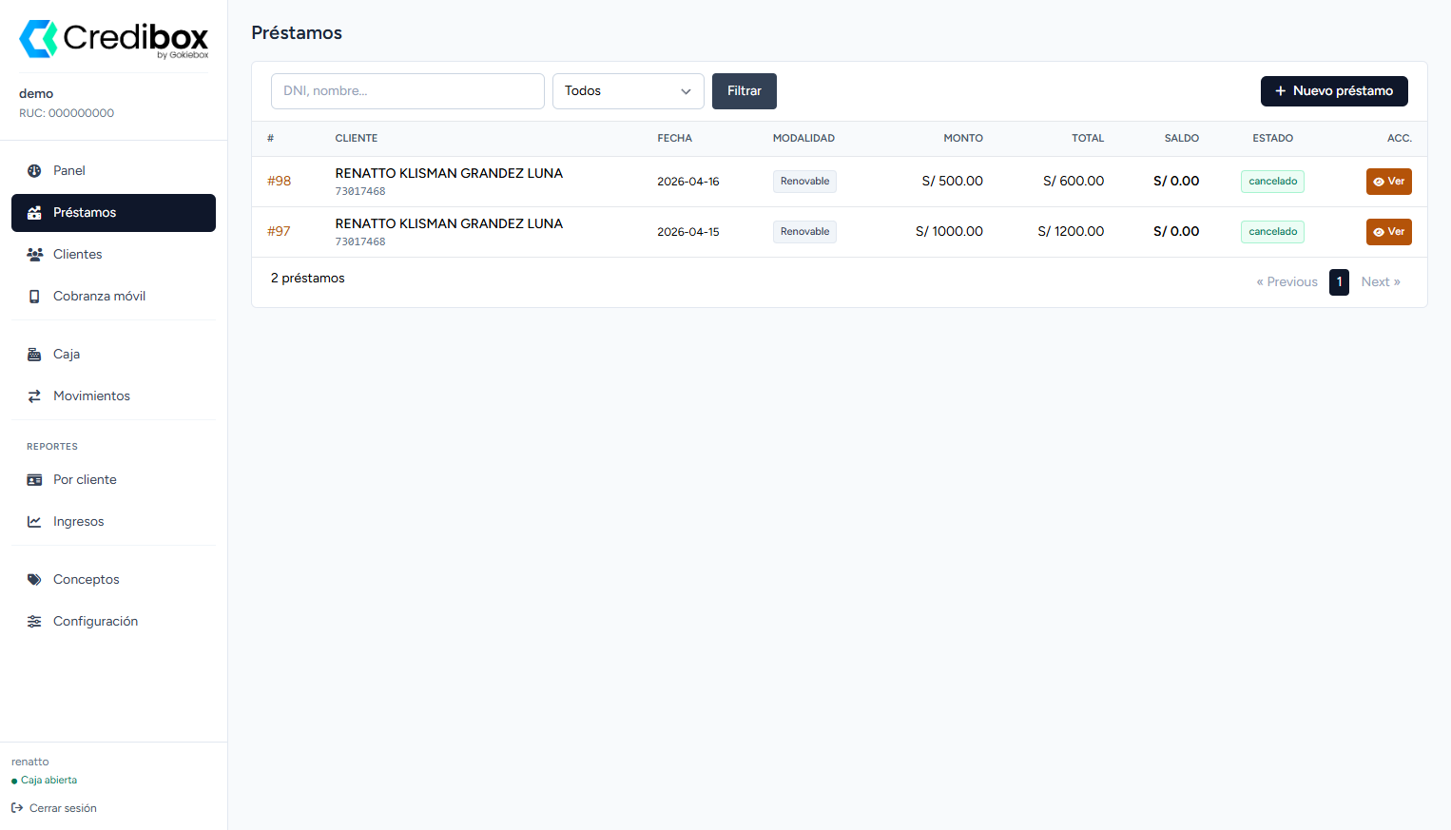
Task: Click the MODALIDAD column header
Action: pyautogui.click(x=803, y=139)
